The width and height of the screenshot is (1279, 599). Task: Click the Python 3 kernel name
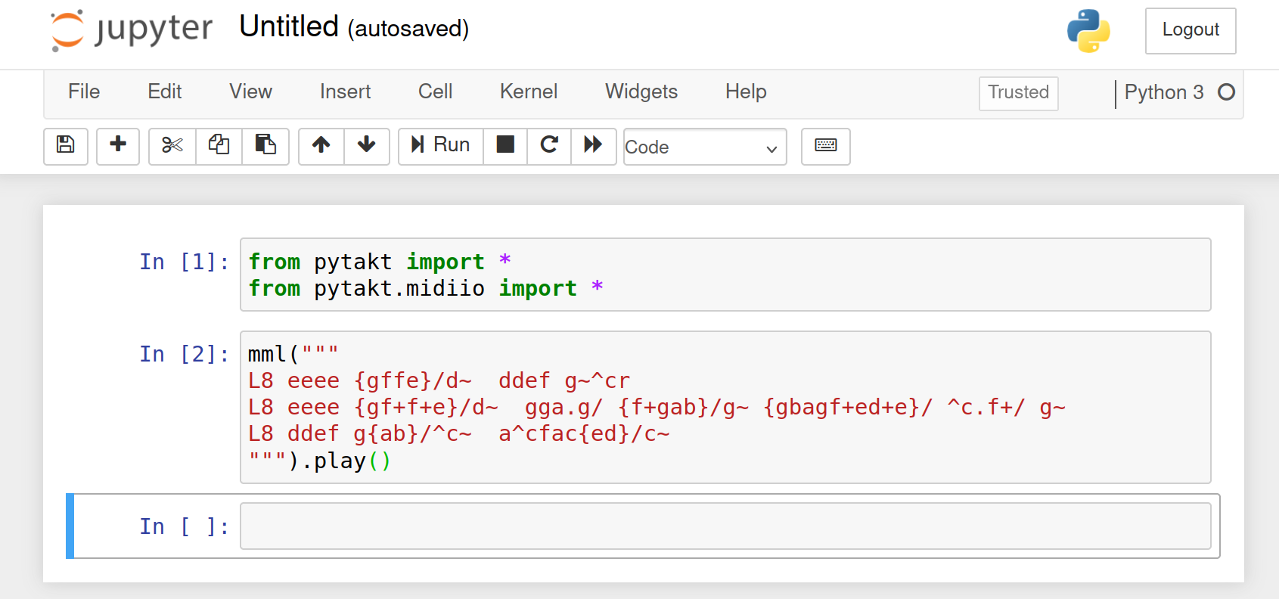(x=1164, y=92)
